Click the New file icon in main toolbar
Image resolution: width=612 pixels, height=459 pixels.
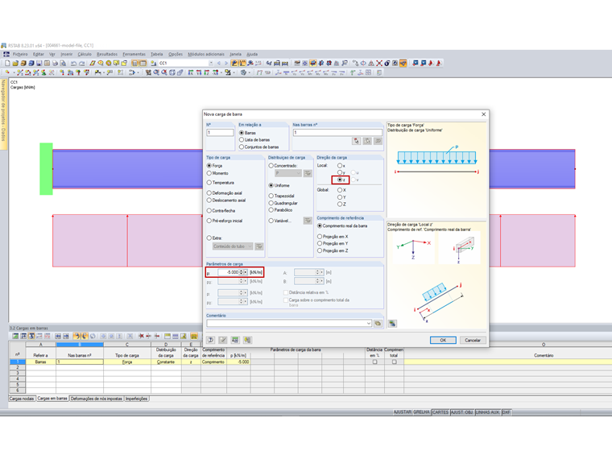(x=7, y=63)
